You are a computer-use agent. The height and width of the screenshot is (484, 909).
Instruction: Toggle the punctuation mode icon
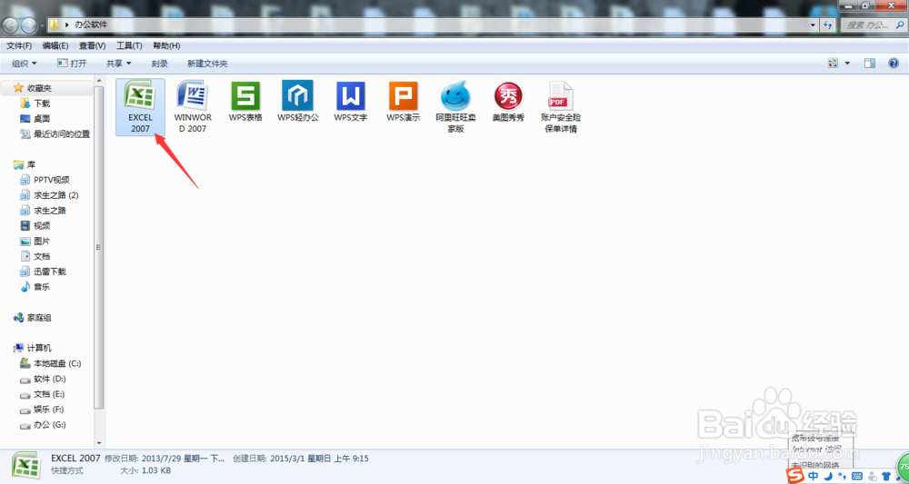(x=842, y=476)
